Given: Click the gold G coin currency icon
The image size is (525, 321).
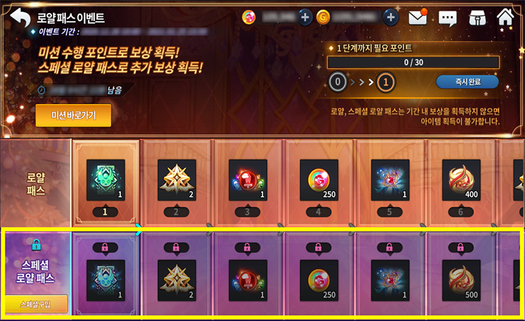Looking at the screenshot, I should point(323,17).
